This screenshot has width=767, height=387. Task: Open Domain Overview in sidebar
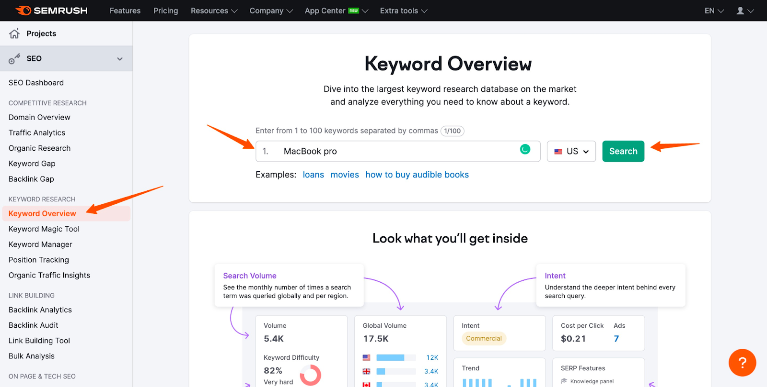pos(39,117)
